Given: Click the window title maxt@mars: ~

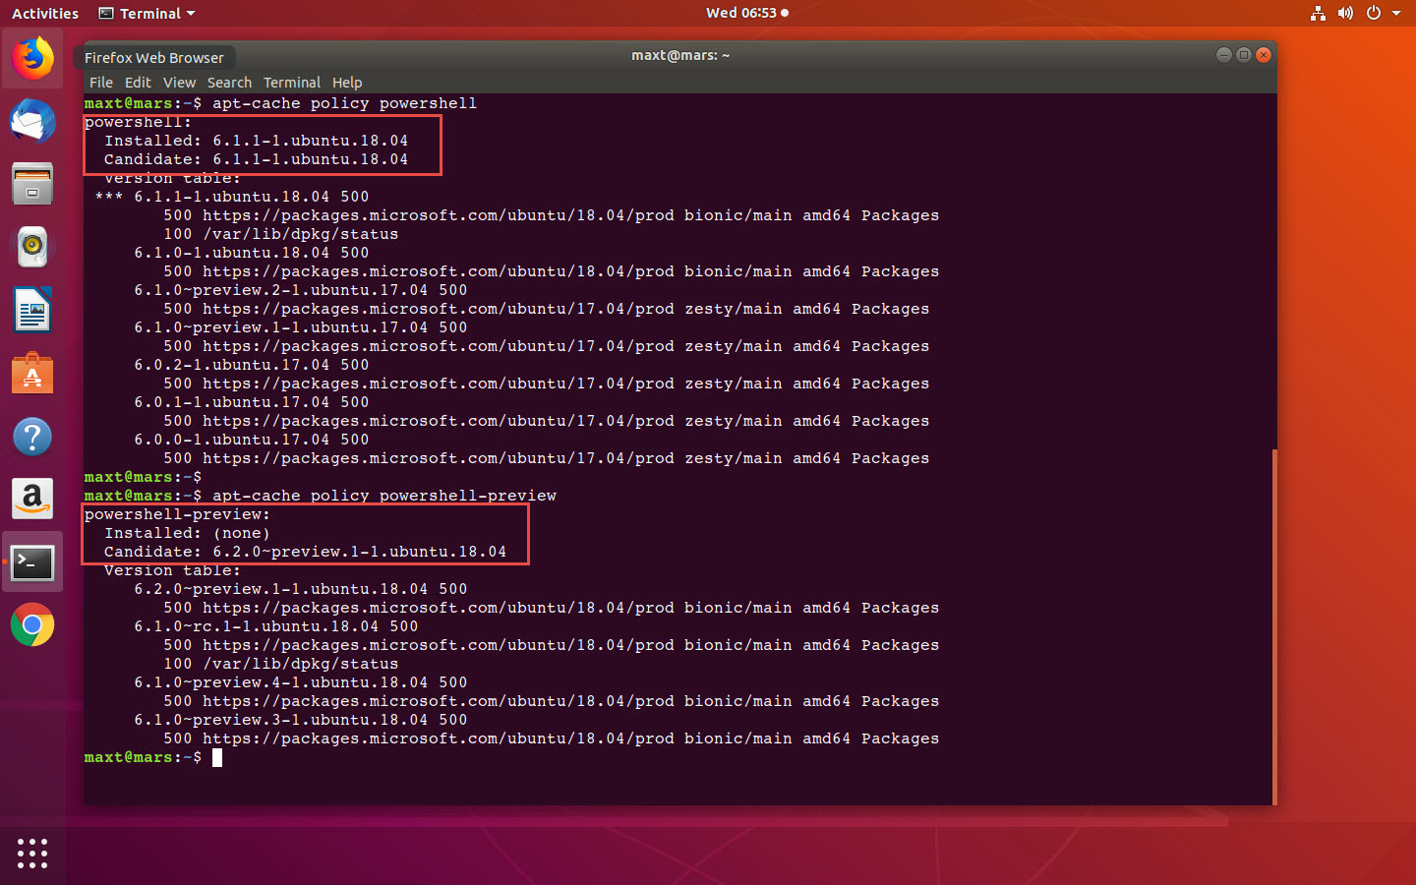Looking at the screenshot, I should pos(680,55).
